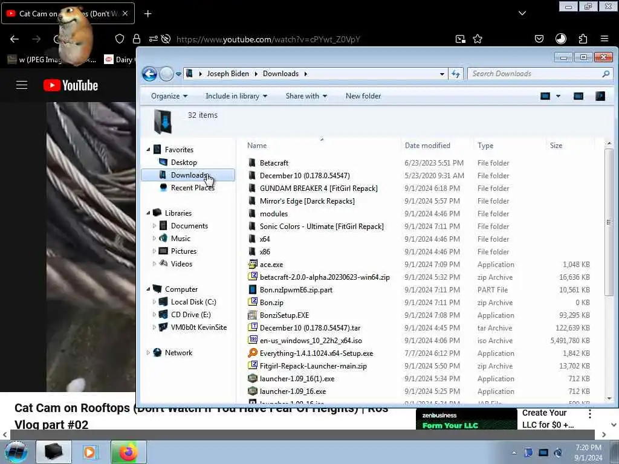Select the Windows 10 iso file icon
The height and width of the screenshot is (464, 619).
252,340
